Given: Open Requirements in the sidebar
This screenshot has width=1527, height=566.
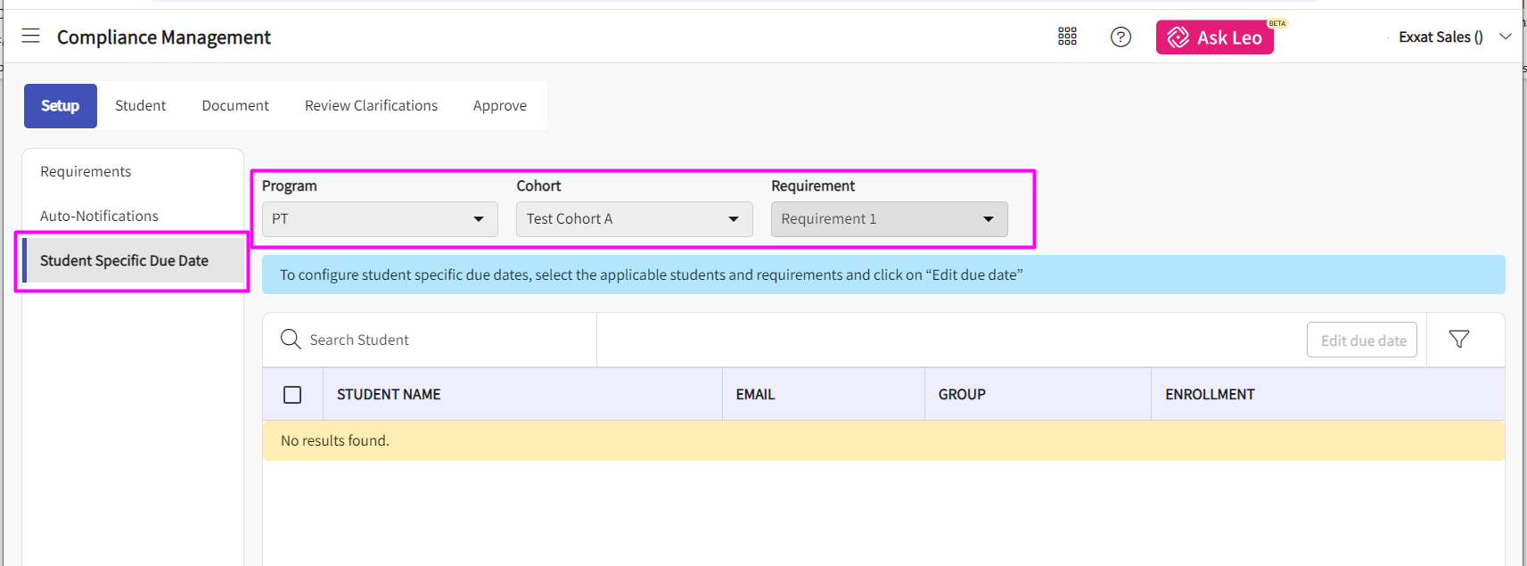Looking at the screenshot, I should pos(86,172).
